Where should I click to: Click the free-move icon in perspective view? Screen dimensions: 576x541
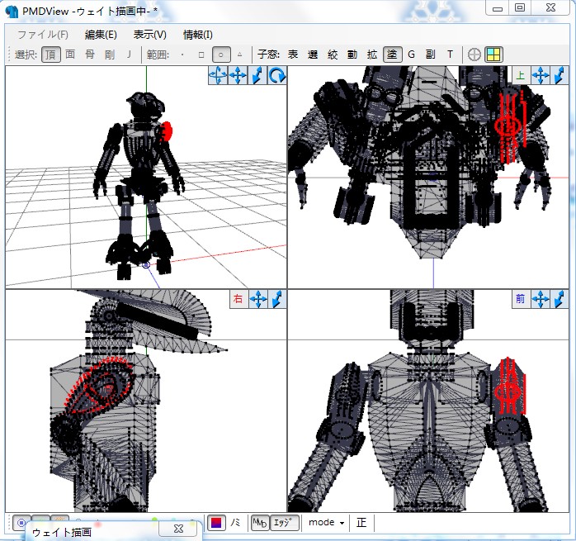point(218,75)
